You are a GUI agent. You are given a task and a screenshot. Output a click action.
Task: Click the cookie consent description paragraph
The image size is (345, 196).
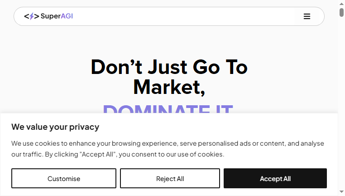point(168,149)
